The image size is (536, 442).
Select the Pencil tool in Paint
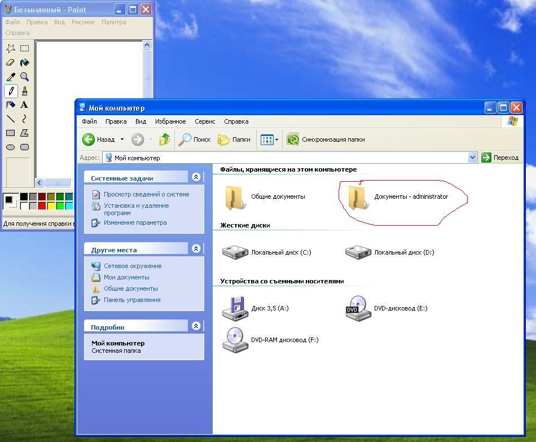(x=11, y=91)
